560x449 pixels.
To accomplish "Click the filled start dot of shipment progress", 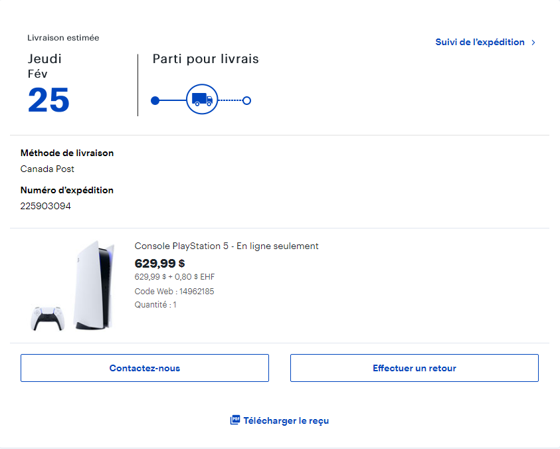I will [155, 101].
